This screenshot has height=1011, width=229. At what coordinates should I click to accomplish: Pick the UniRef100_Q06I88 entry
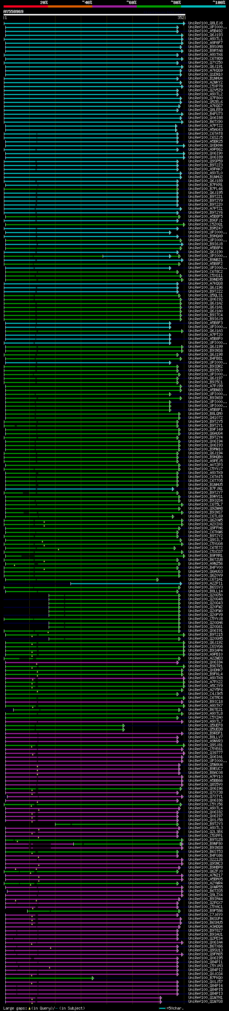[205, 118]
